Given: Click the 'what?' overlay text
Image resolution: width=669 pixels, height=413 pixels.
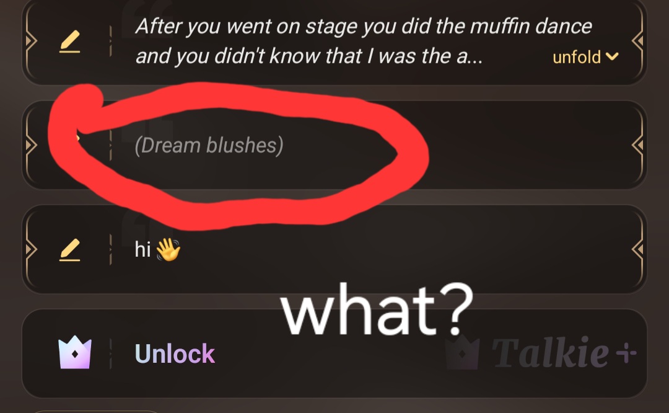Looking at the screenshot, I should (377, 309).
